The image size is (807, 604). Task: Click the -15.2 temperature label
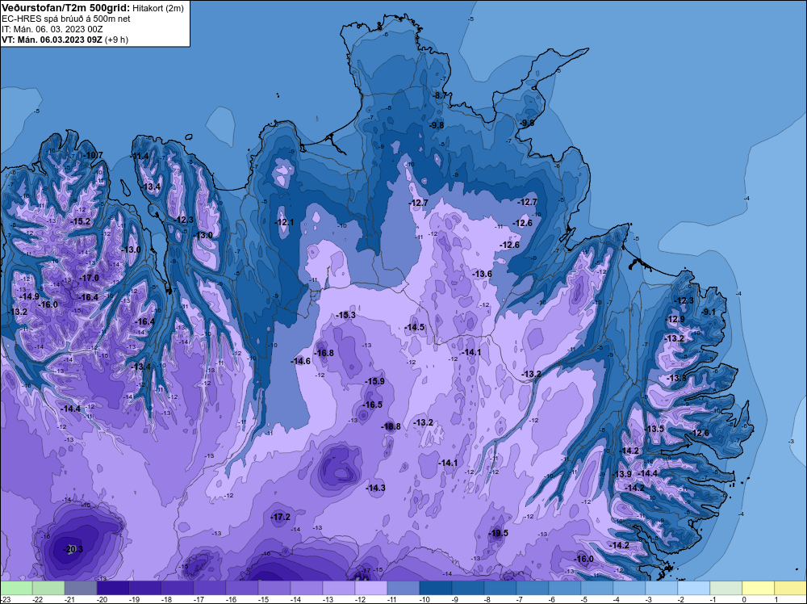(x=81, y=221)
